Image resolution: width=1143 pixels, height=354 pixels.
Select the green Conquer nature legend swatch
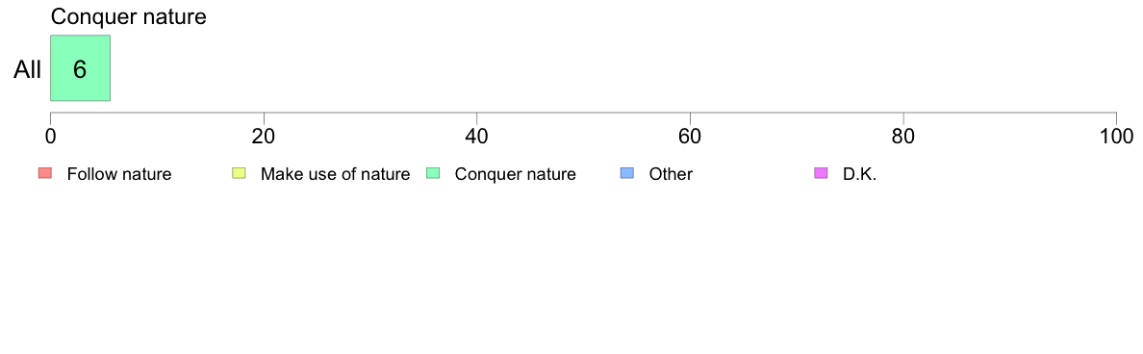pos(433,173)
